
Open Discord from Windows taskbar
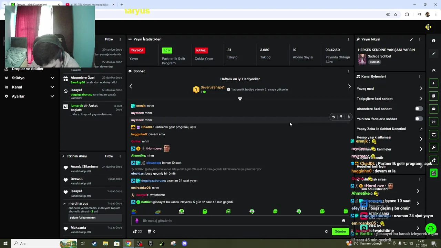[184, 244]
